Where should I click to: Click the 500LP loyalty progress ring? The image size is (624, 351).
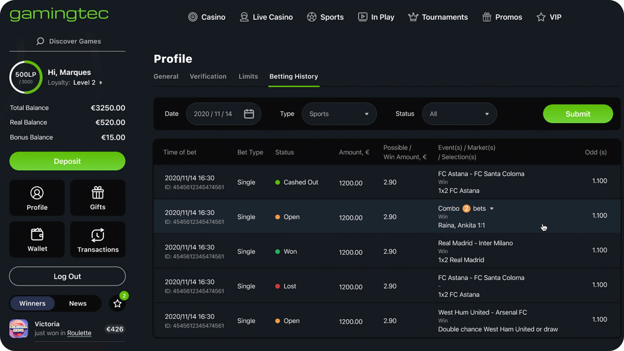tap(26, 77)
